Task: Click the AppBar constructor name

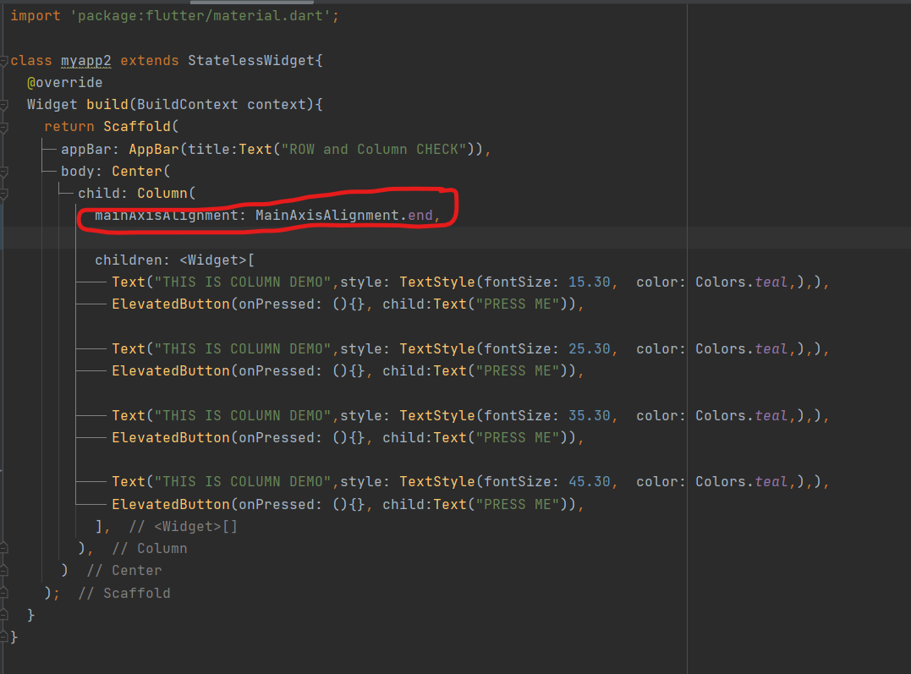Action: click(154, 150)
